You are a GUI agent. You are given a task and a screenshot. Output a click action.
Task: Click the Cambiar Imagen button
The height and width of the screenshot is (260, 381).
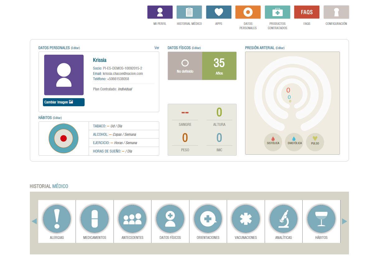pyautogui.click(x=64, y=102)
